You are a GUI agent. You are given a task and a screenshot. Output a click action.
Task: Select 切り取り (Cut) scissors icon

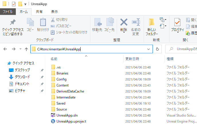(x=53, y=20)
